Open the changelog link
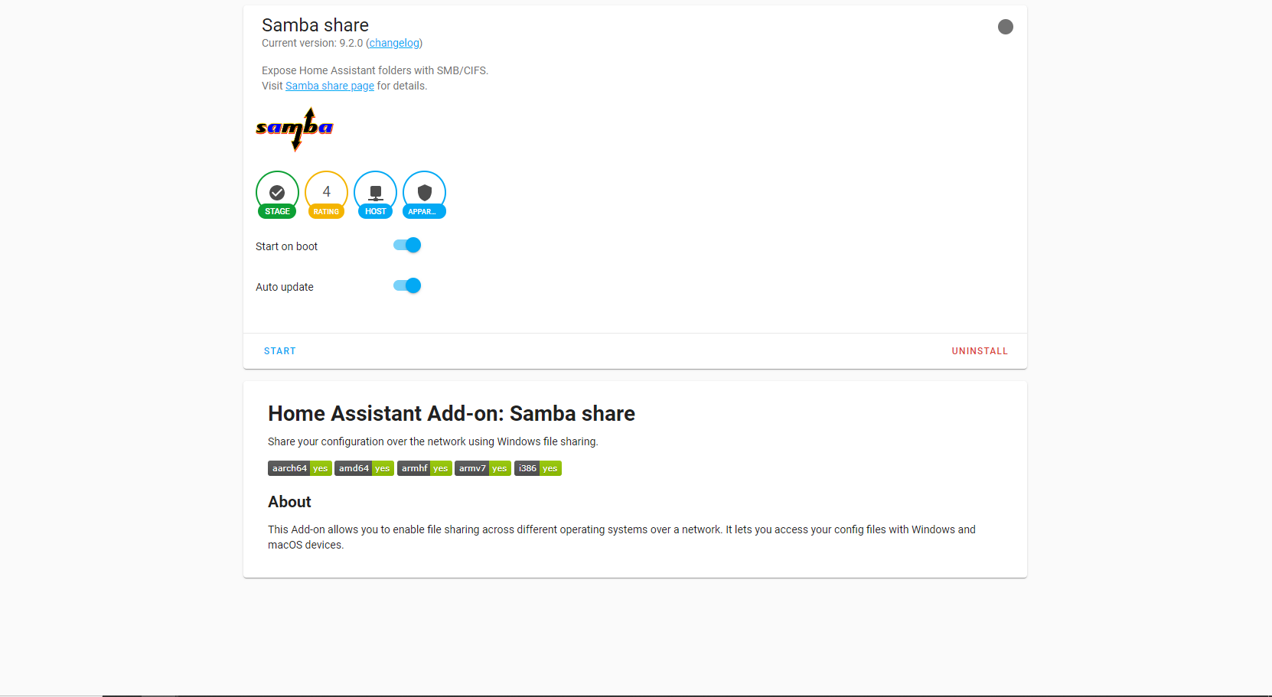 click(x=393, y=43)
